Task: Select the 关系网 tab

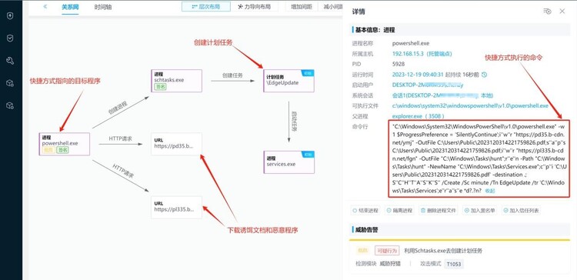Action: 70,7
